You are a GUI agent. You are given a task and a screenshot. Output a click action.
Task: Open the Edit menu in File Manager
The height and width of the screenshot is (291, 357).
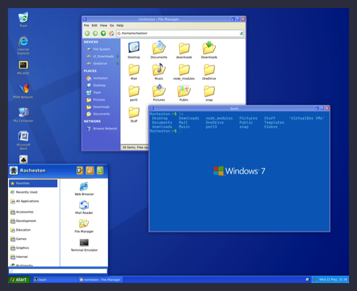click(95, 25)
